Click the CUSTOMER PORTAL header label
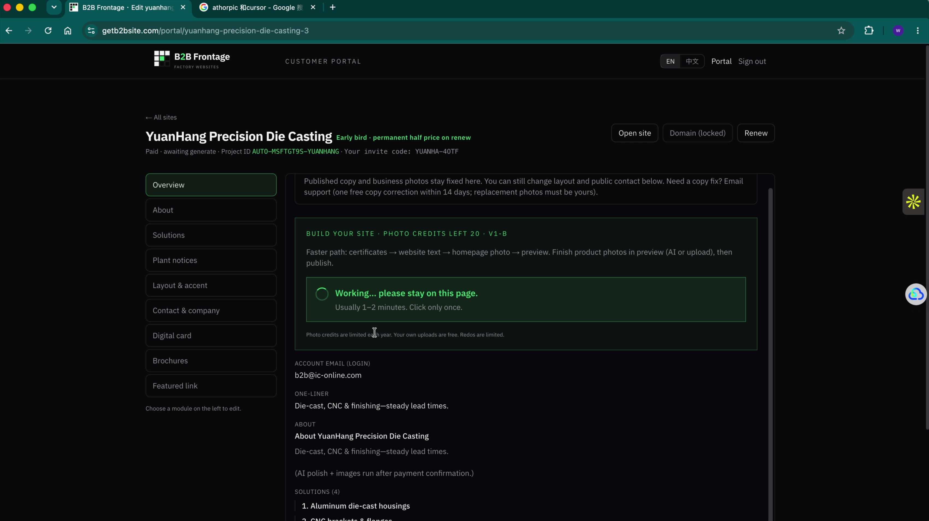929x521 pixels. tap(323, 61)
